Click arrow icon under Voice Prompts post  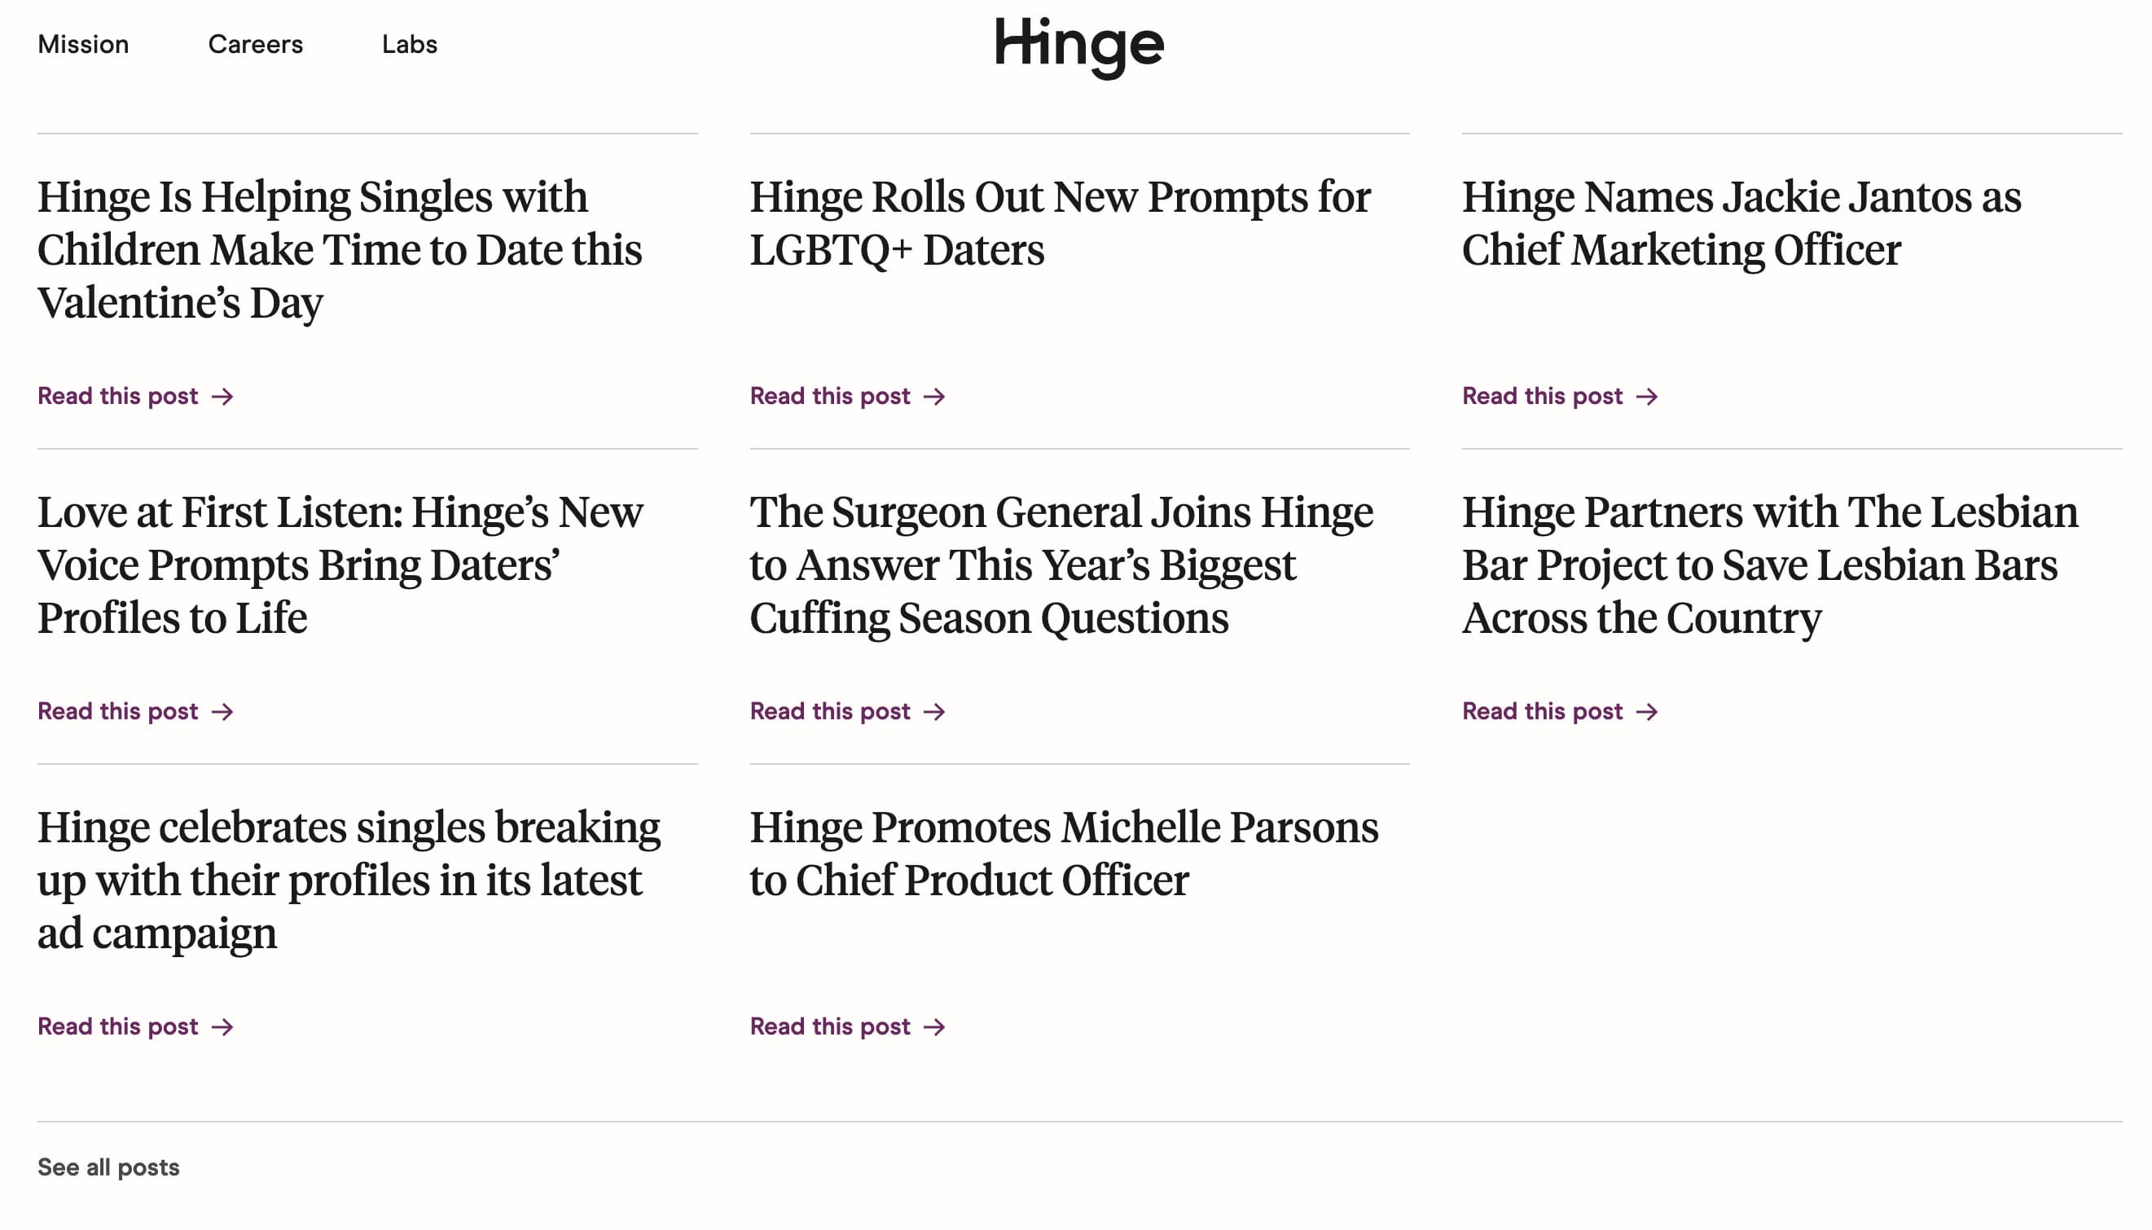tap(222, 711)
